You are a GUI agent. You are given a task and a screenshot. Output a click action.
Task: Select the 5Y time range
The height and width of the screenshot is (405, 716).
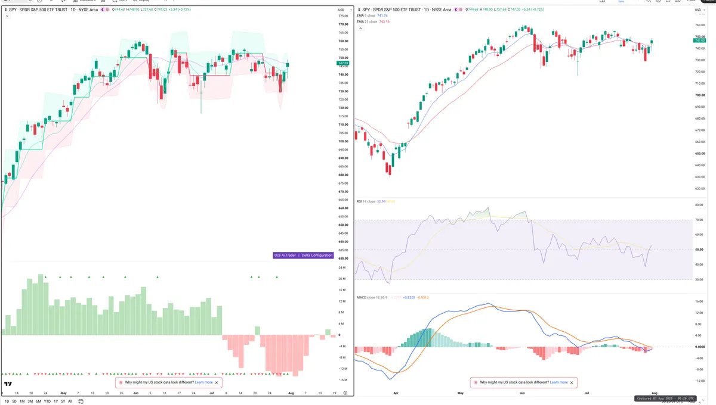[x=63, y=401]
